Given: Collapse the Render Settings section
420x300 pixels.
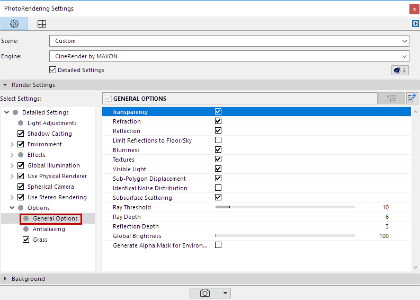Looking at the screenshot, I should (x=5, y=85).
